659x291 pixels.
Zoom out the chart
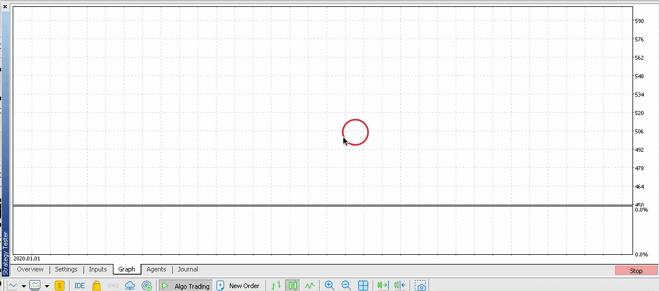tap(346, 286)
